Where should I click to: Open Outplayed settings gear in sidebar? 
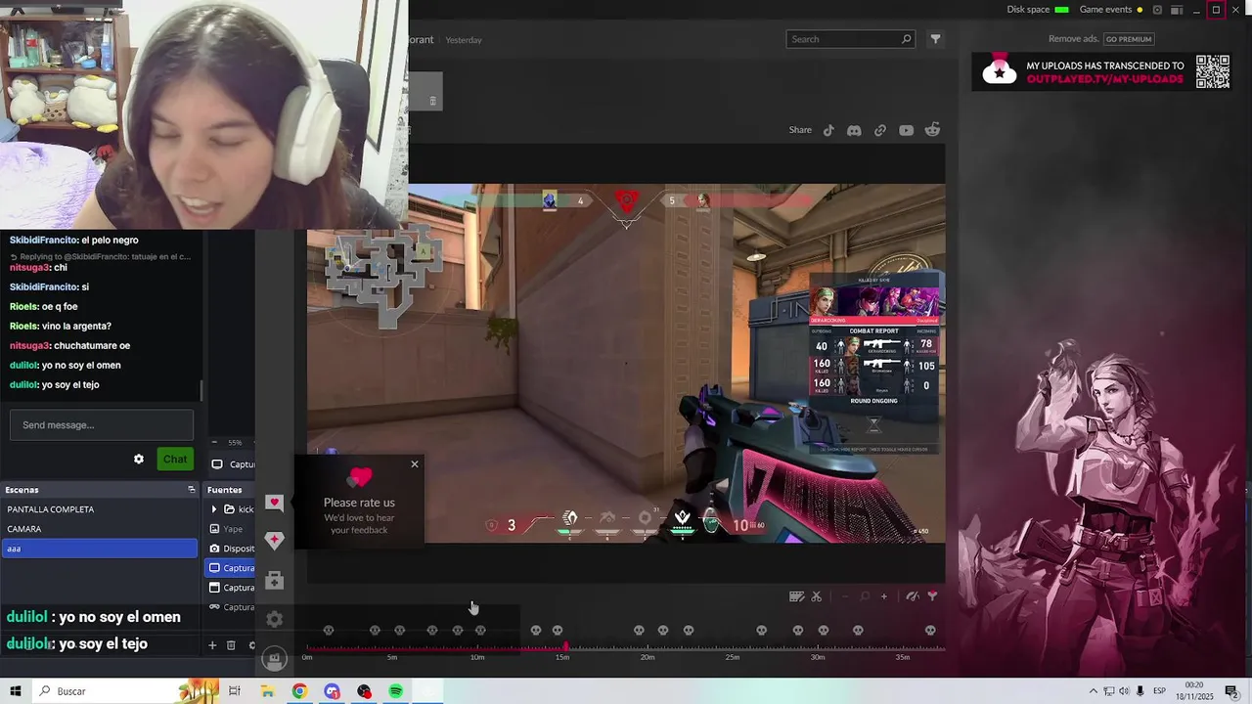pyautogui.click(x=274, y=619)
